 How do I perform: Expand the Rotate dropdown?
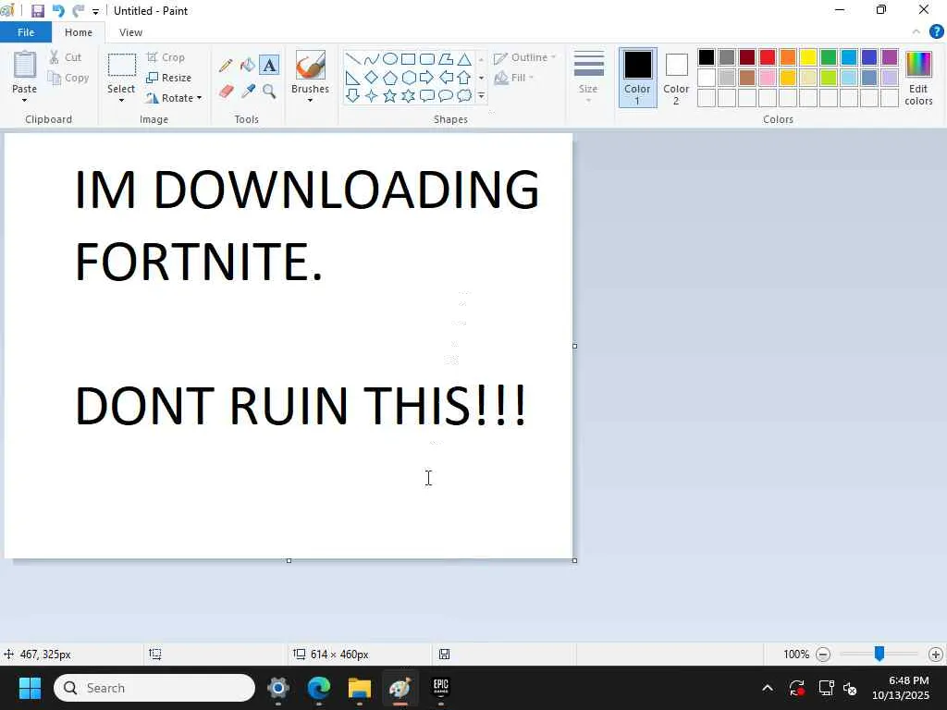point(200,98)
